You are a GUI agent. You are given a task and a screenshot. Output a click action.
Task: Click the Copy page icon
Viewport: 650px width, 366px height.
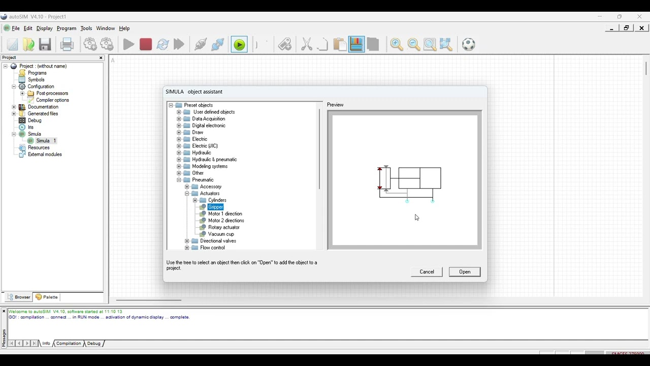(322, 45)
